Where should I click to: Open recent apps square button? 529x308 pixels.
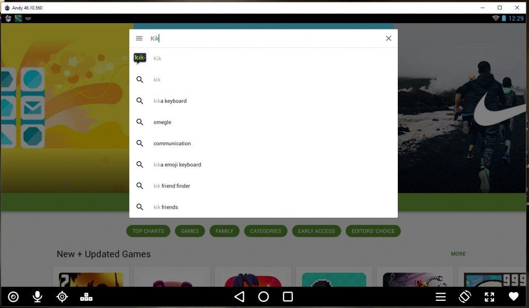[x=288, y=297]
